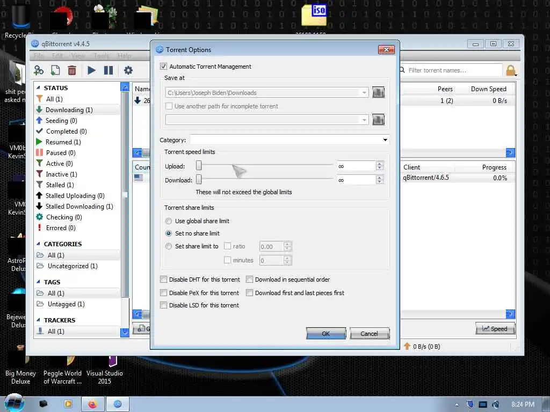Choose Set no share limit radio
550x412 pixels.
[169, 233]
